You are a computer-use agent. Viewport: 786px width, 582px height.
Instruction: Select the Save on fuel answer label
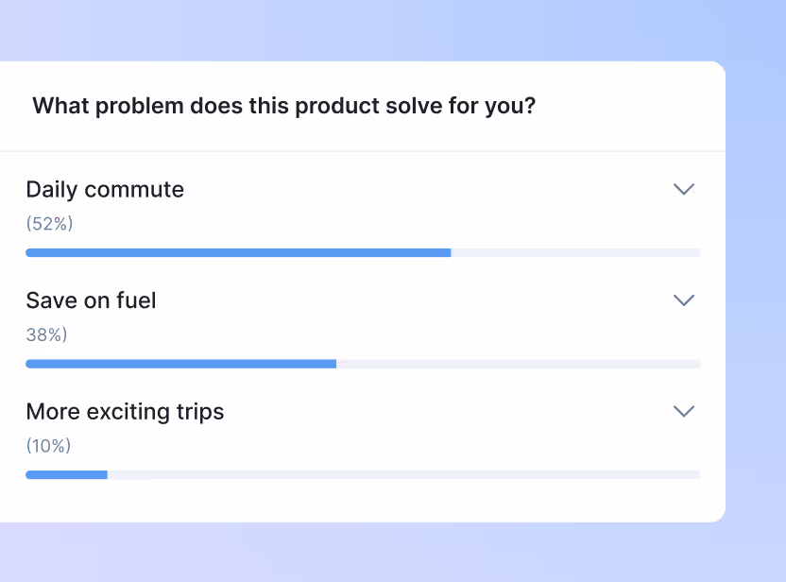(x=91, y=300)
